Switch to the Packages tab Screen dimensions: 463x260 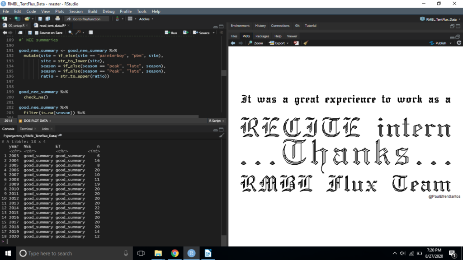click(262, 36)
